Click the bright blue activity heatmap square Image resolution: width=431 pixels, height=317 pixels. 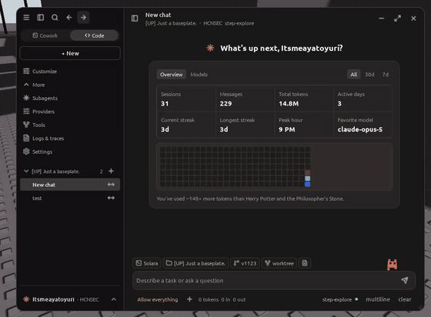(x=308, y=184)
